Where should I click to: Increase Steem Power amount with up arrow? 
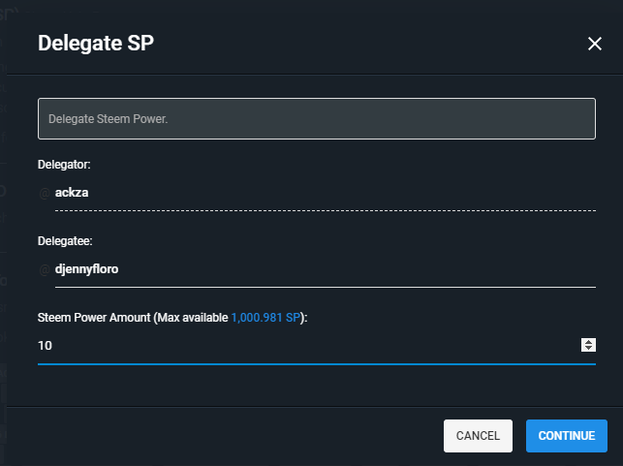[x=588, y=341]
